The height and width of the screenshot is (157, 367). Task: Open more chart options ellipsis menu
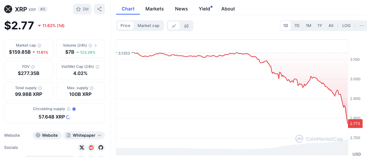(362, 26)
